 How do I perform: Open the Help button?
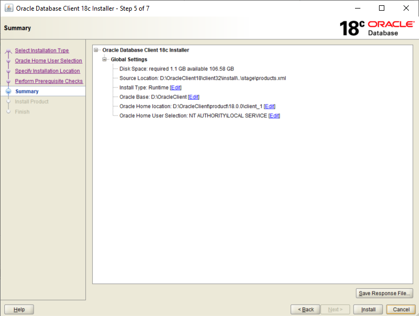pyautogui.click(x=19, y=309)
